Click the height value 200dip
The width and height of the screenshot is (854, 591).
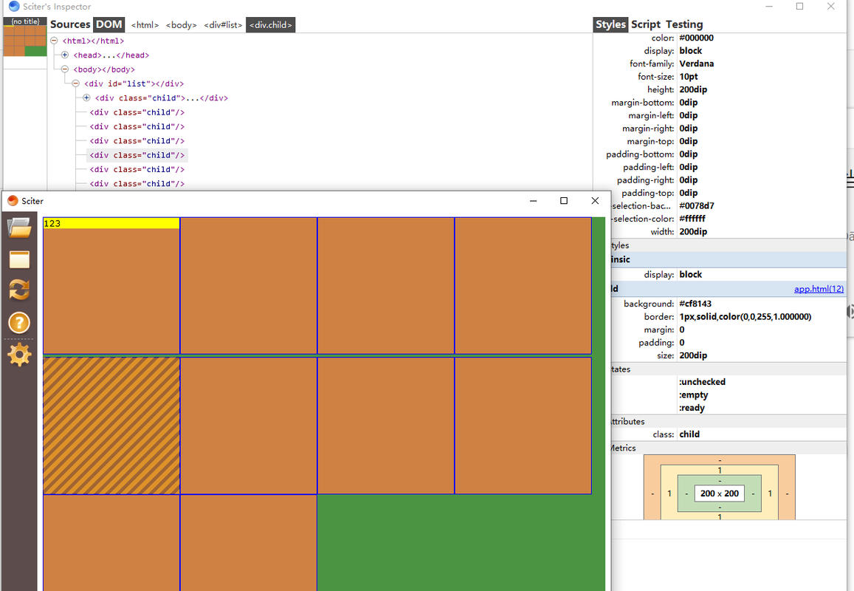(x=693, y=89)
